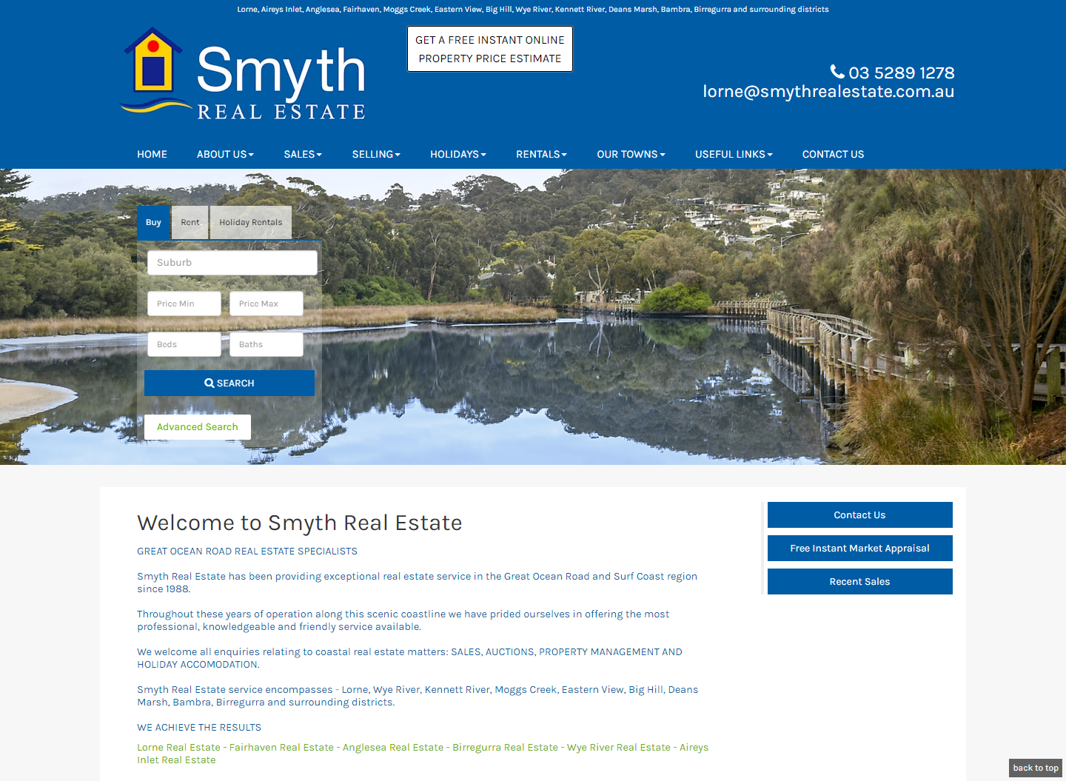This screenshot has width=1066, height=781.
Task: Open Free Instant Market Appraisal
Action: tap(860, 549)
